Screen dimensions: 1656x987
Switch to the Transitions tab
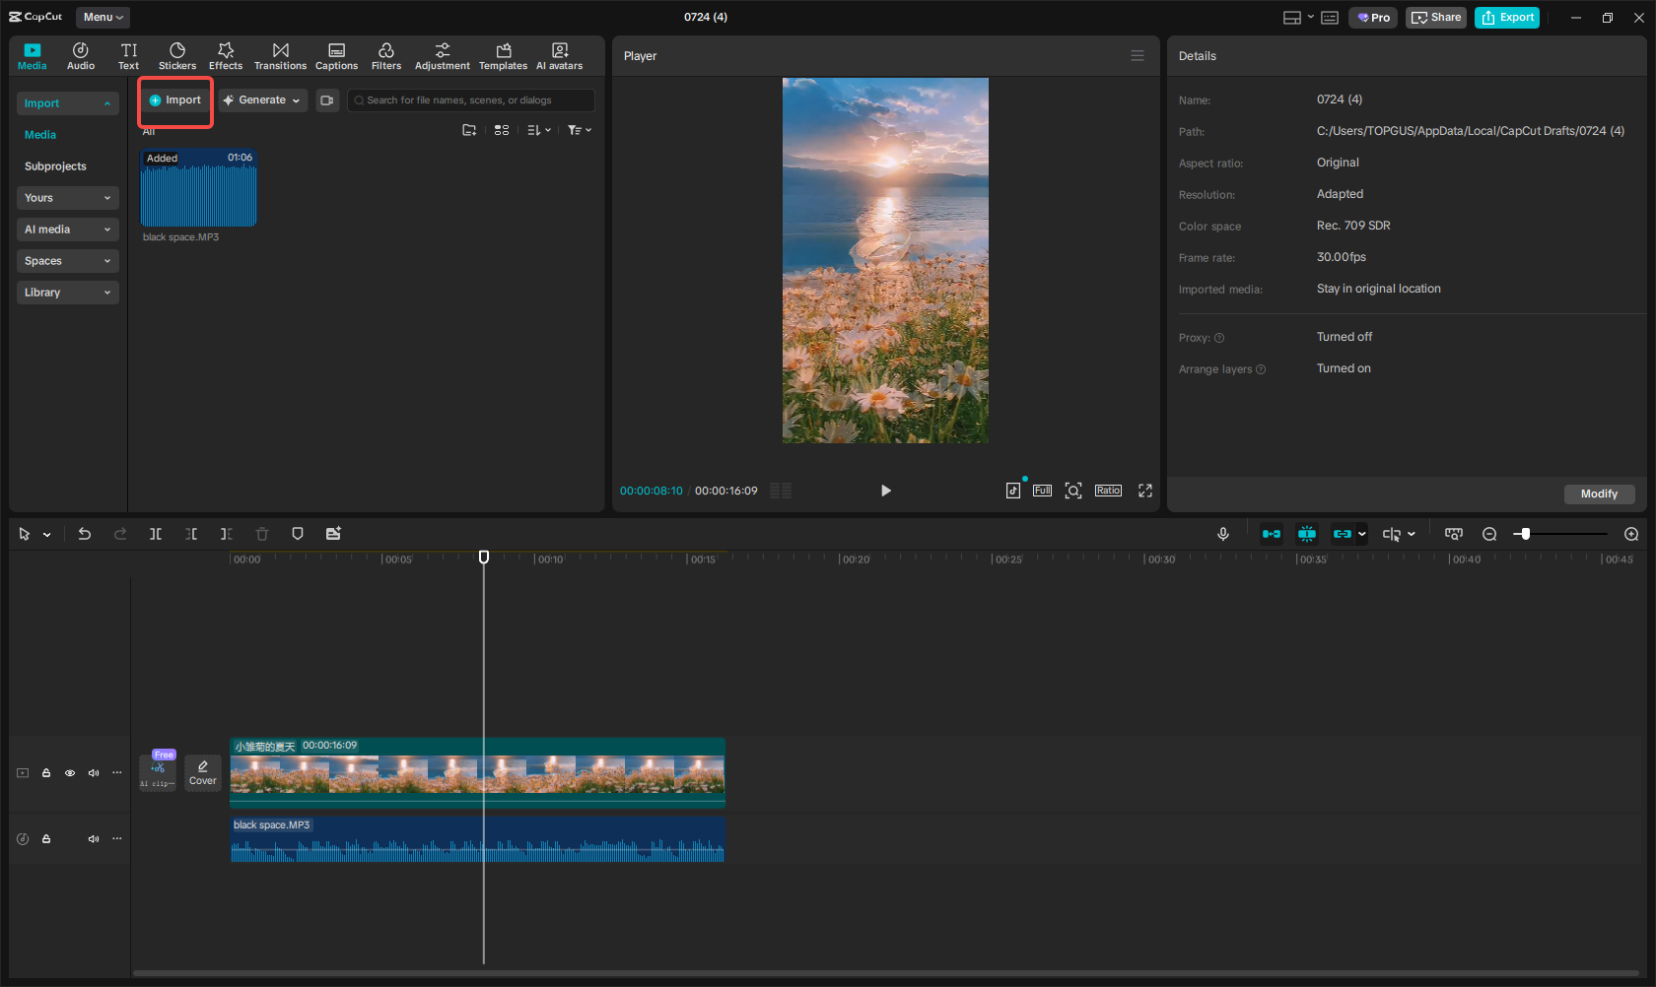pos(280,55)
